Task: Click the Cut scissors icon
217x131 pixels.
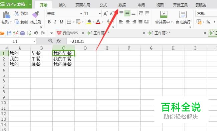Action: pyautogui.click(x=17, y=13)
